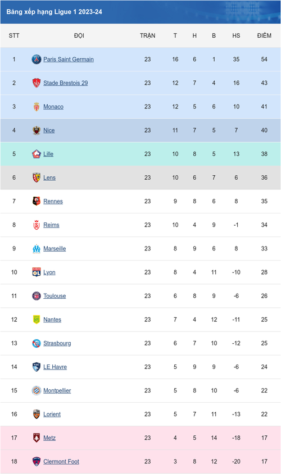The height and width of the screenshot is (474, 281).
Task: Click the Clermont Foot crest icon
Action: tap(37, 462)
